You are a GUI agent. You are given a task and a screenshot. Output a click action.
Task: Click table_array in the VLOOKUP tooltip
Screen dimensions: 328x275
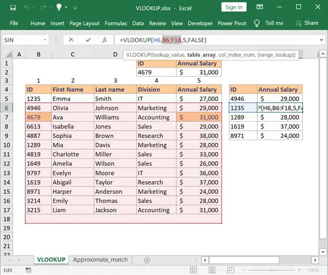[x=201, y=55]
